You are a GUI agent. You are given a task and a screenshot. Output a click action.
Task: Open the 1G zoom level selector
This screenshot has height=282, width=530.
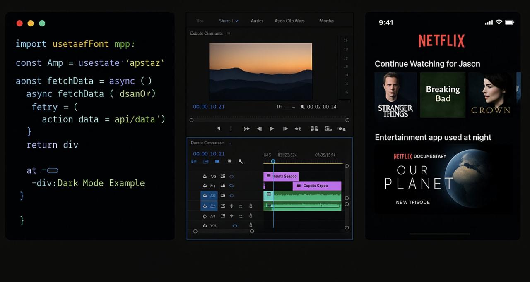click(279, 107)
